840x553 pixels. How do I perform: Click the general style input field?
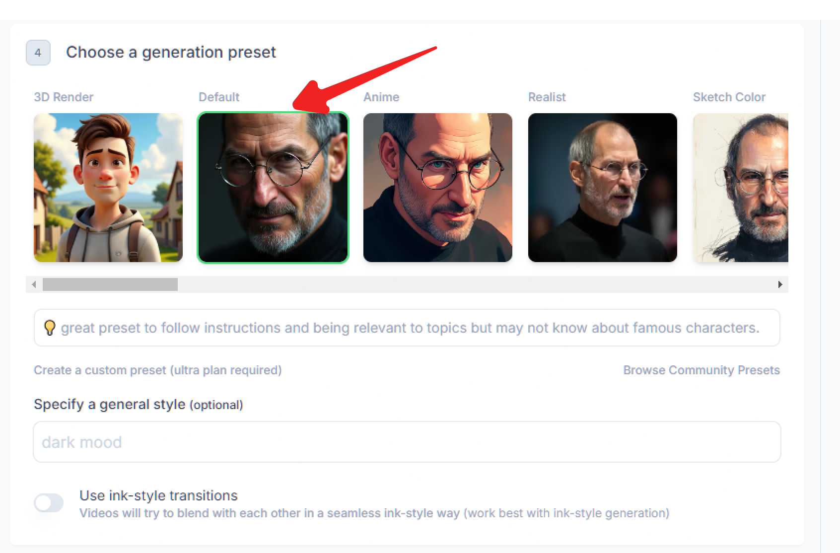[407, 441]
